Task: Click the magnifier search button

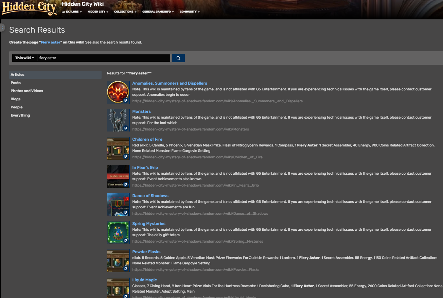Action: click(178, 58)
